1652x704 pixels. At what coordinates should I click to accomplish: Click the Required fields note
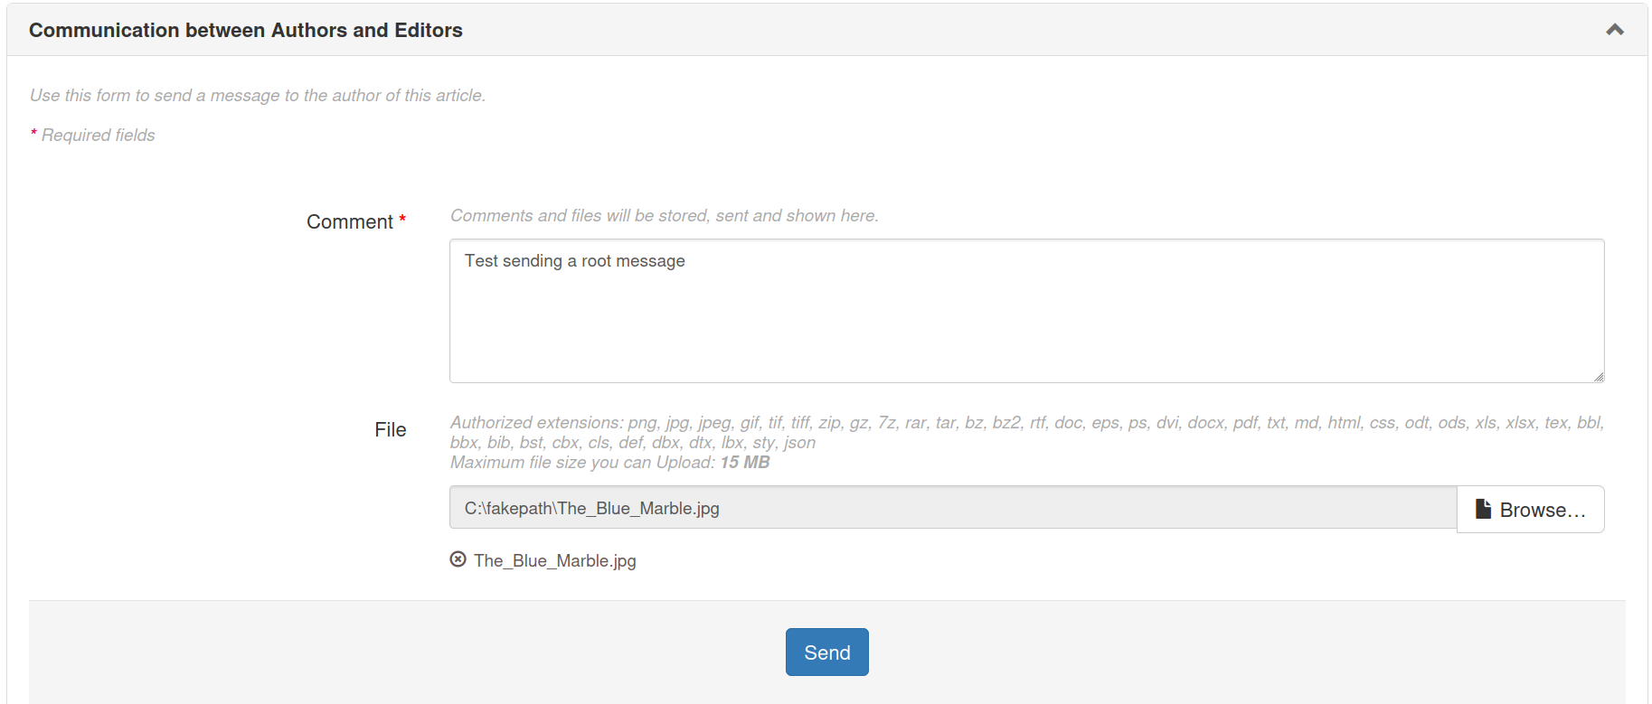[98, 136]
